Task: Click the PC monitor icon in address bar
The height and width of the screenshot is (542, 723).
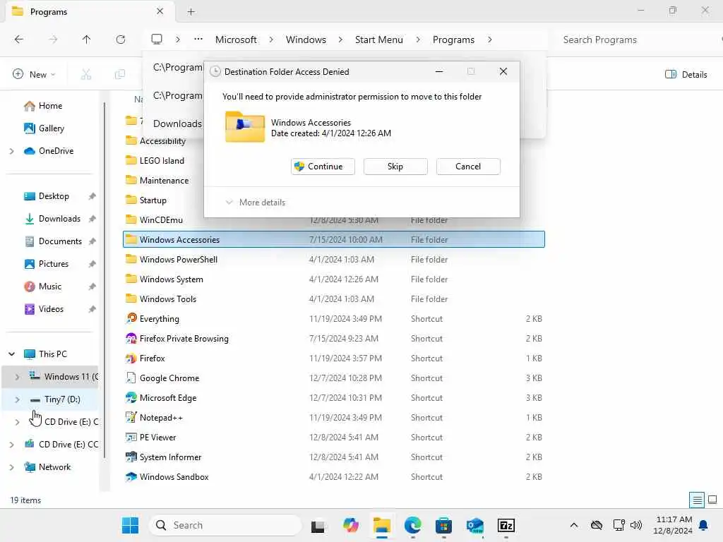Action: pos(157,40)
